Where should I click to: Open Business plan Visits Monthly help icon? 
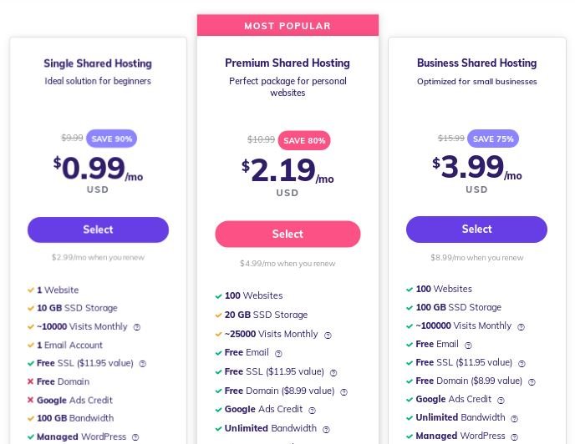[x=521, y=327]
